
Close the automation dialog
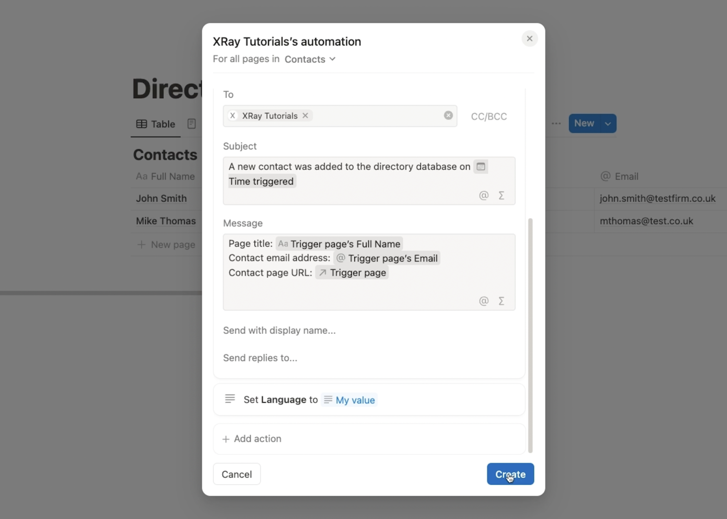[529, 39]
